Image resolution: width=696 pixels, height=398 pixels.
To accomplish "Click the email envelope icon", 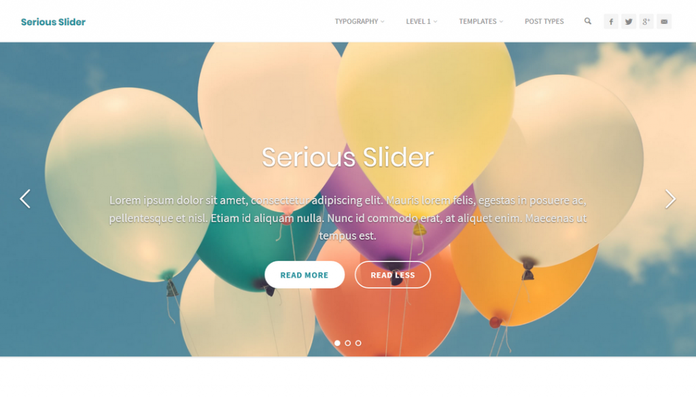I will click(x=664, y=21).
